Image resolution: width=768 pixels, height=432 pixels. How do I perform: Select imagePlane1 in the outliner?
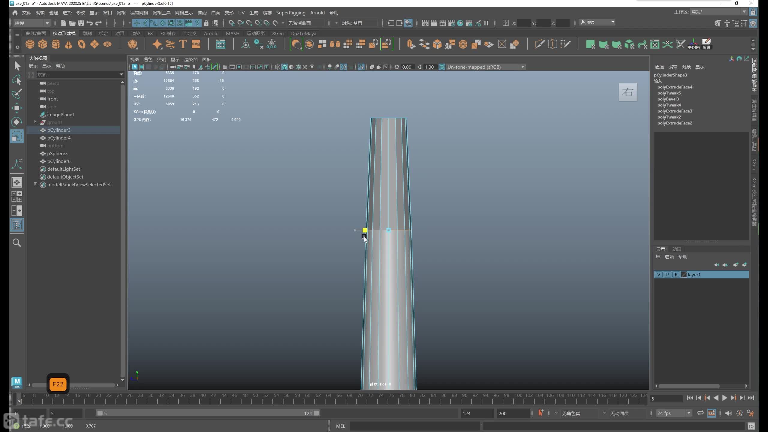(x=61, y=114)
